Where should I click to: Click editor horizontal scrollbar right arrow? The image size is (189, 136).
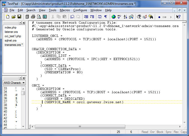180,127
